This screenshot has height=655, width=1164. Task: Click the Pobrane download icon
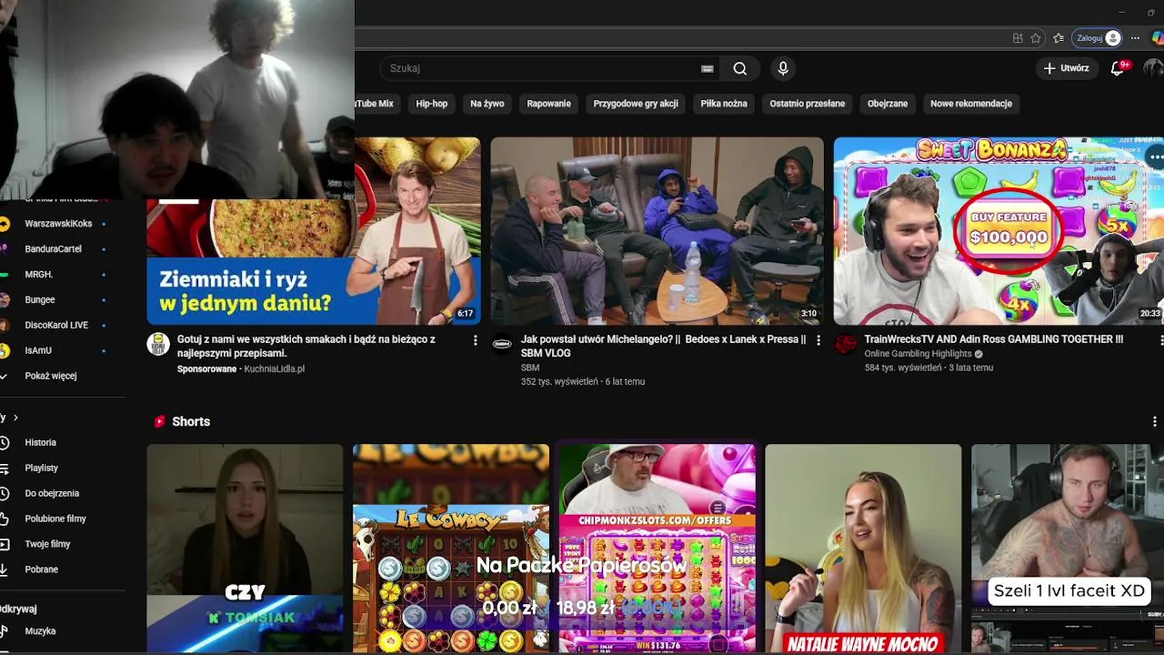[x=5, y=569]
